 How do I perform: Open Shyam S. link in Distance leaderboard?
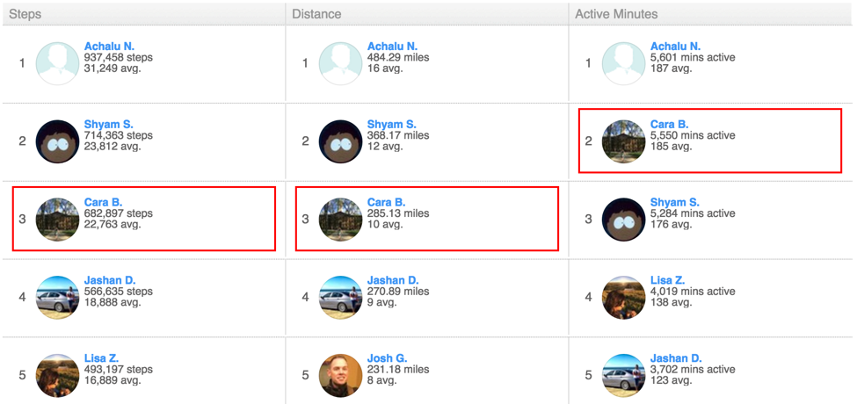(x=392, y=125)
